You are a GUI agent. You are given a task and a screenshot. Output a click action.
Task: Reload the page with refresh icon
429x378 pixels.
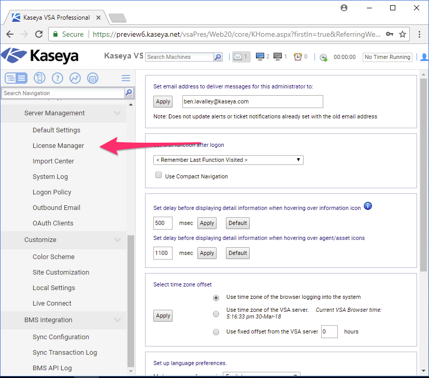[39, 34]
